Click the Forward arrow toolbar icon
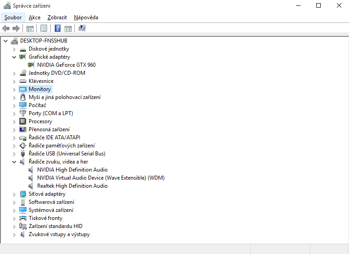The image size is (349, 254). tap(16, 28)
